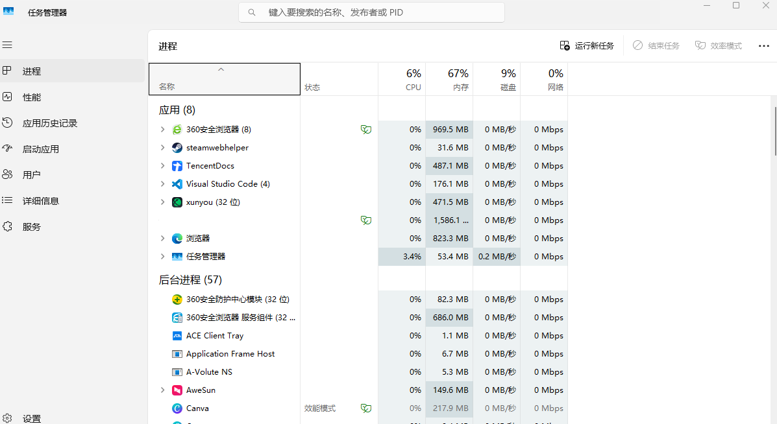Viewport: 777px width, 424px height.
Task: Click the Visual Studio Code app icon
Action: 177,184
